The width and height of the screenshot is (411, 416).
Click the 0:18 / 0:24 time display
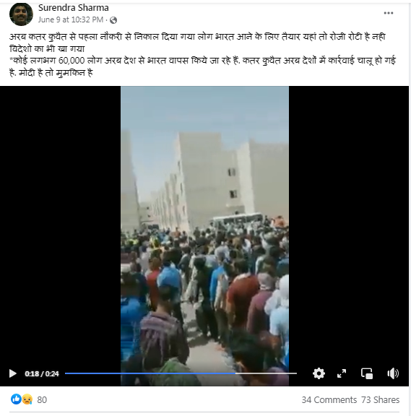click(x=42, y=374)
